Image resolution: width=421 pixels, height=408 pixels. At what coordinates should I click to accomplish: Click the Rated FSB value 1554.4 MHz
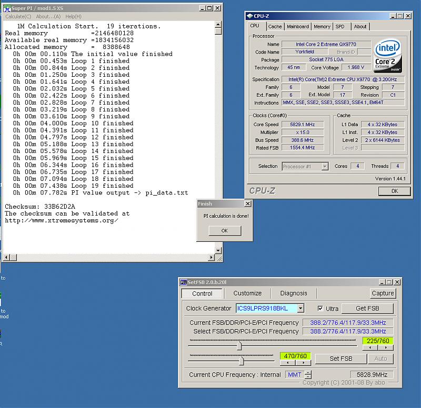coord(303,148)
